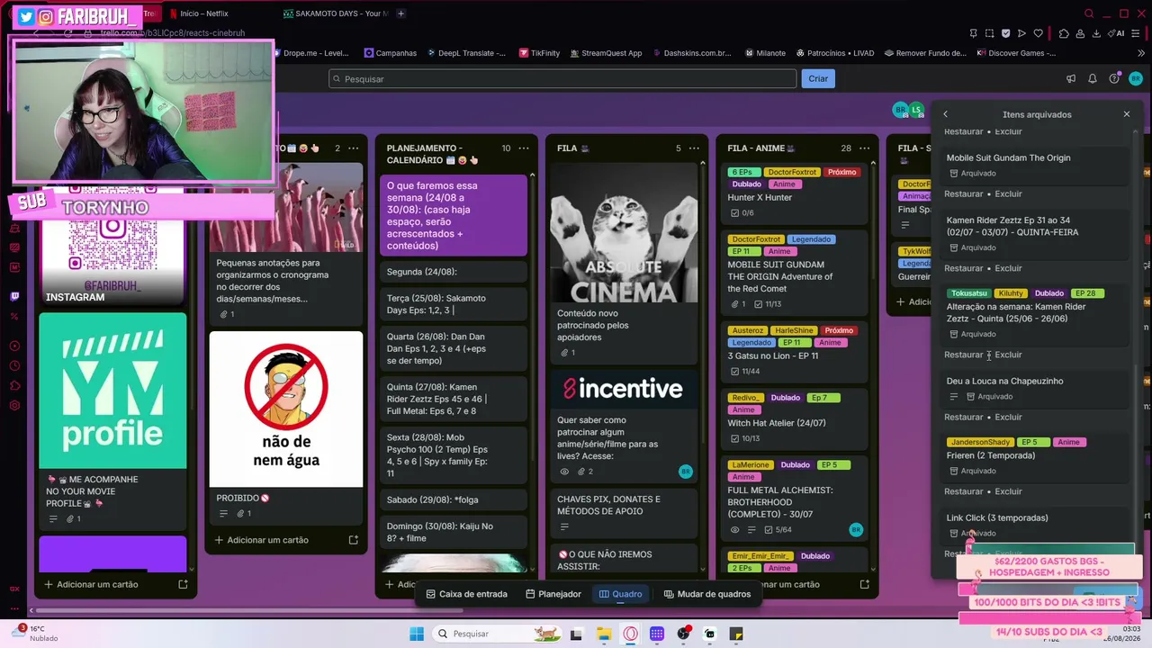Screen dimensions: 1152x648
Task: Click the heart bookmark icon in the toolbar
Action: (1038, 33)
